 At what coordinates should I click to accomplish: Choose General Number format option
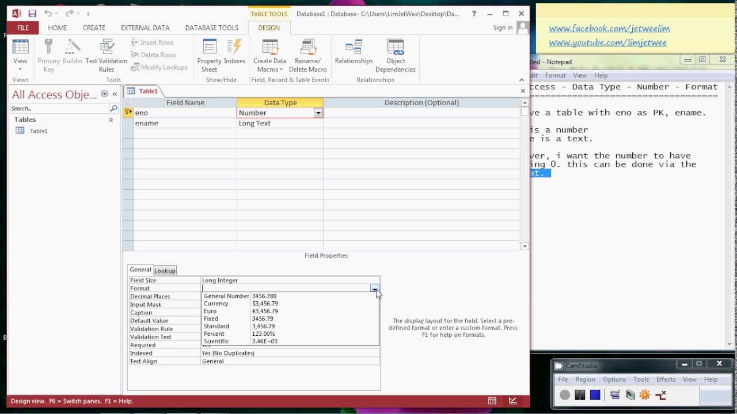click(290, 296)
